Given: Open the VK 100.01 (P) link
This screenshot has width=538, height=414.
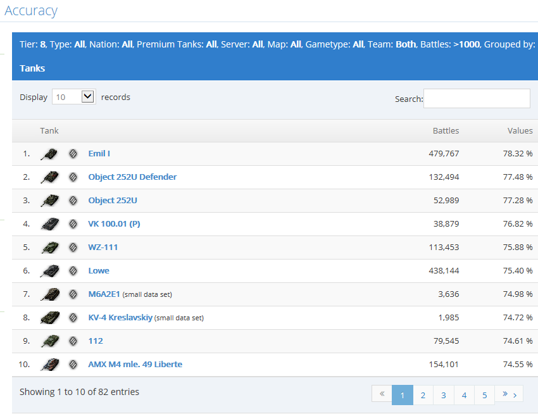Looking at the screenshot, I should [x=114, y=224].
